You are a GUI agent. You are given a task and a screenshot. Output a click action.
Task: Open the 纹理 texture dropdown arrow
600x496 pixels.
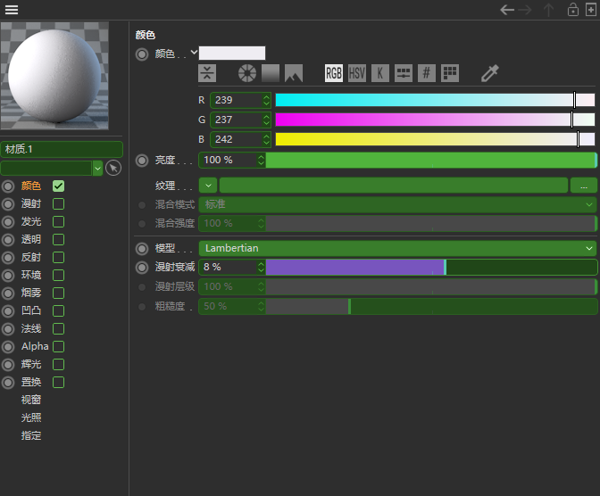(208, 186)
